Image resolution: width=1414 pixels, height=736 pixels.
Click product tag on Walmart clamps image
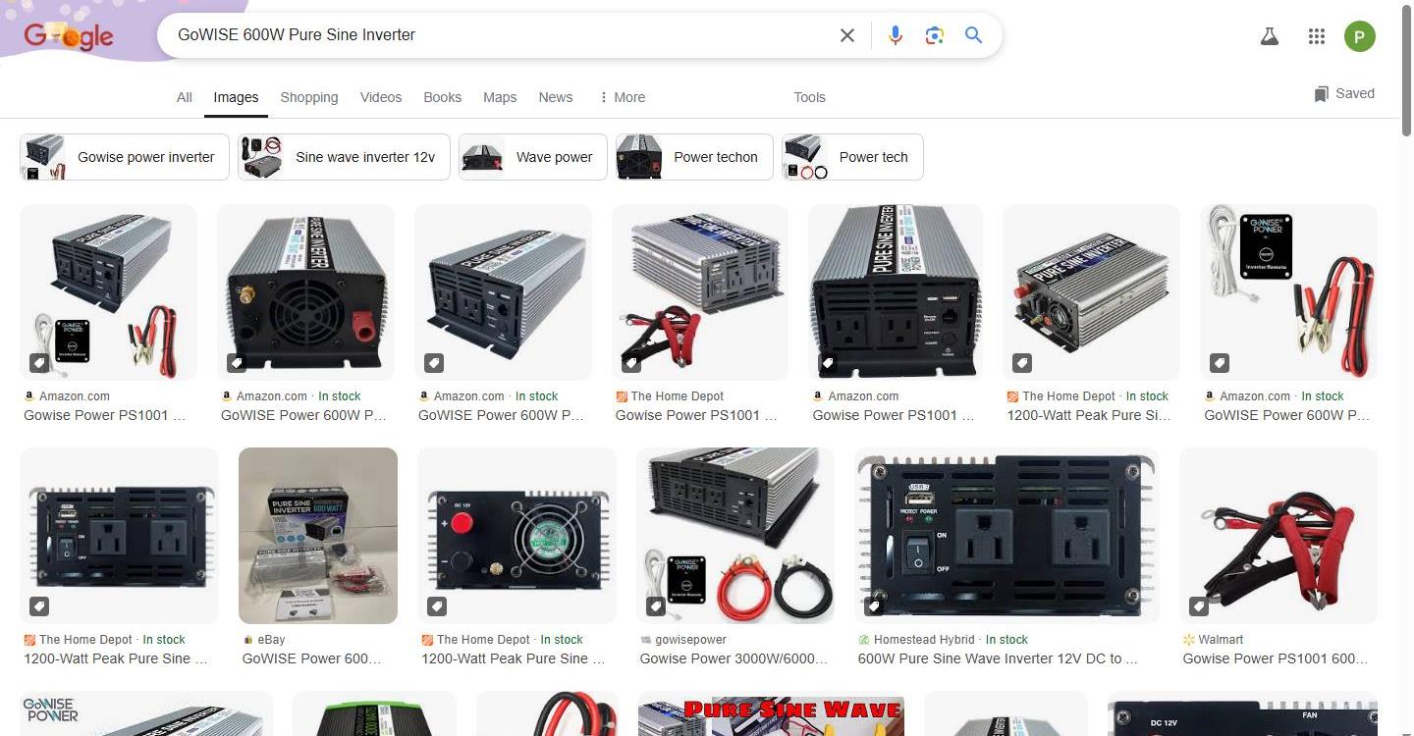pos(1199,605)
